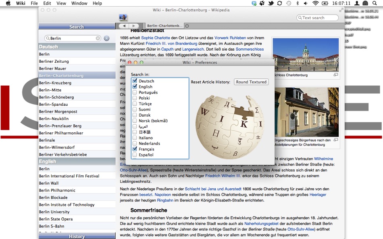Open the user account menu bar icon

click(357, 3)
